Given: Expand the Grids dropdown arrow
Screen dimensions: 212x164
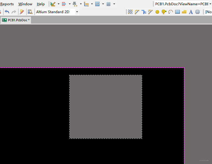Looking at the screenshot, I should (x=114, y=4).
